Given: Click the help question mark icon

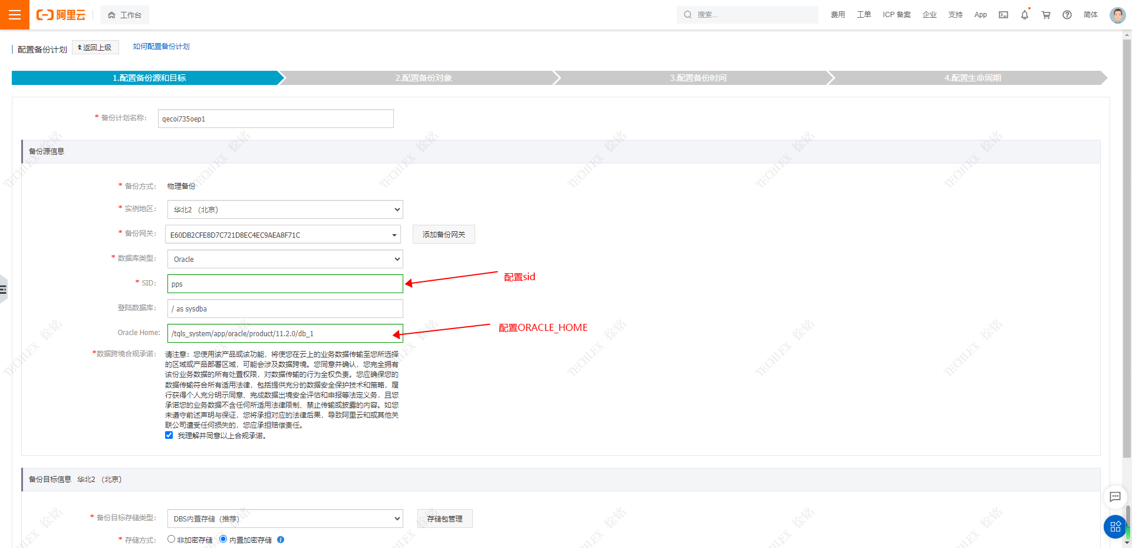Looking at the screenshot, I should 1067,15.
